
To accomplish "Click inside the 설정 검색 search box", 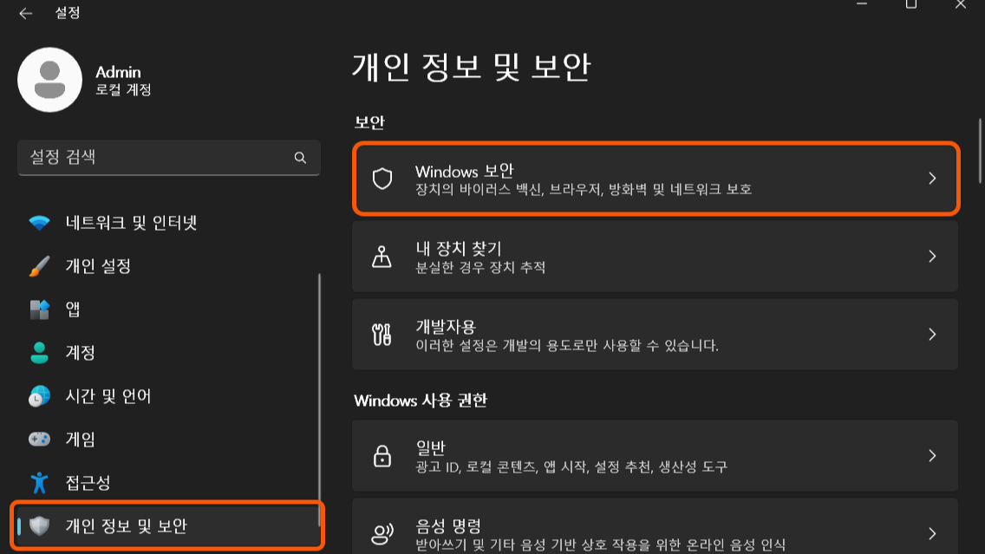I will point(156,158).
